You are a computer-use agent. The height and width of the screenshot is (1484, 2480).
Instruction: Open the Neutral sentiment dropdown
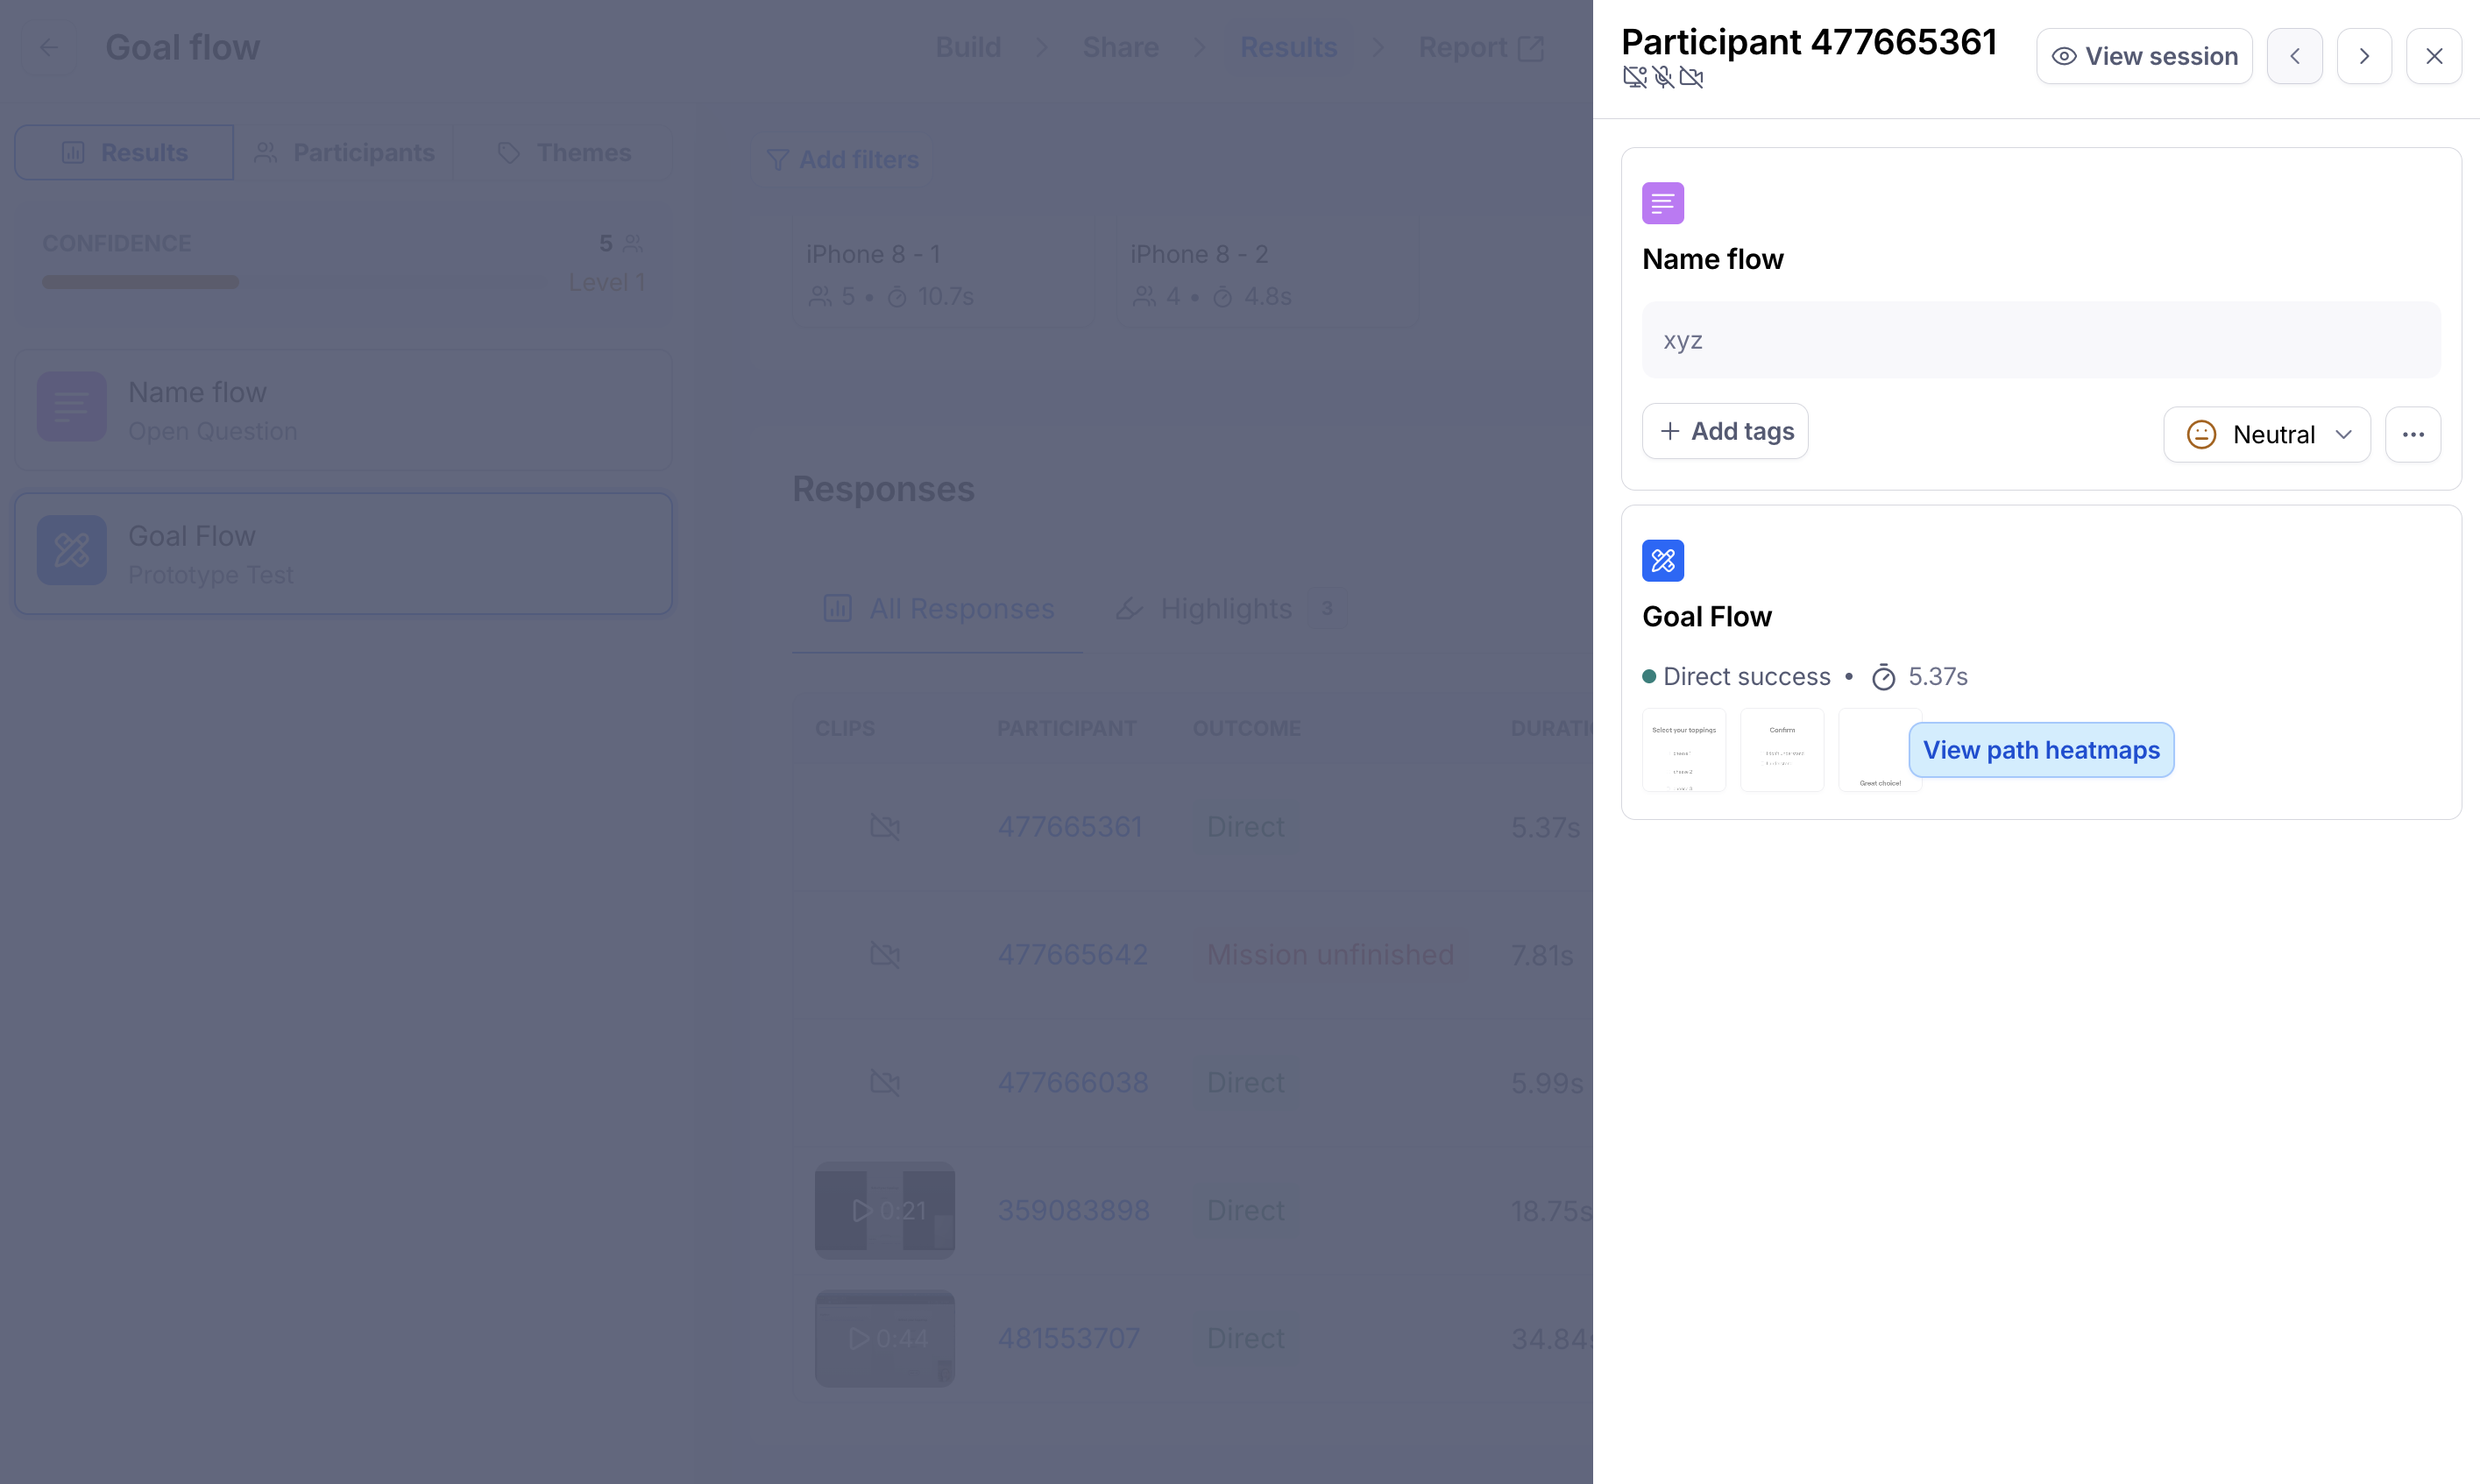pos(2266,434)
